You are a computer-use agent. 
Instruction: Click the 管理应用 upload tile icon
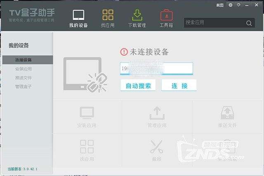(157, 113)
